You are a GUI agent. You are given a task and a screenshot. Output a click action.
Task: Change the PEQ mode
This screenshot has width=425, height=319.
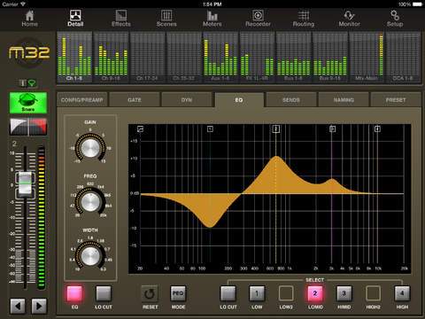click(x=178, y=294)
